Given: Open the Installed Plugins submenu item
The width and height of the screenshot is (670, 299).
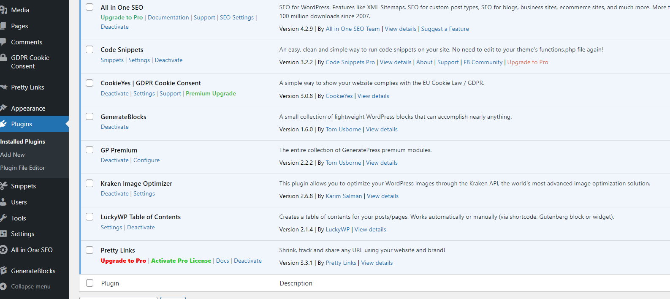Looking at the screenshot, I should click(22, 141).
